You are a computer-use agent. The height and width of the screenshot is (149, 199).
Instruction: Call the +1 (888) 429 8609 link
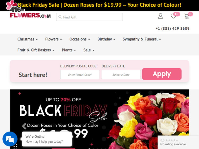(172, 29)
